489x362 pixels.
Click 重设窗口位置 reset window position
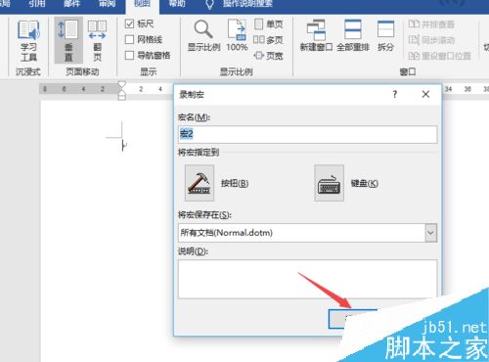tap(439, 56)
